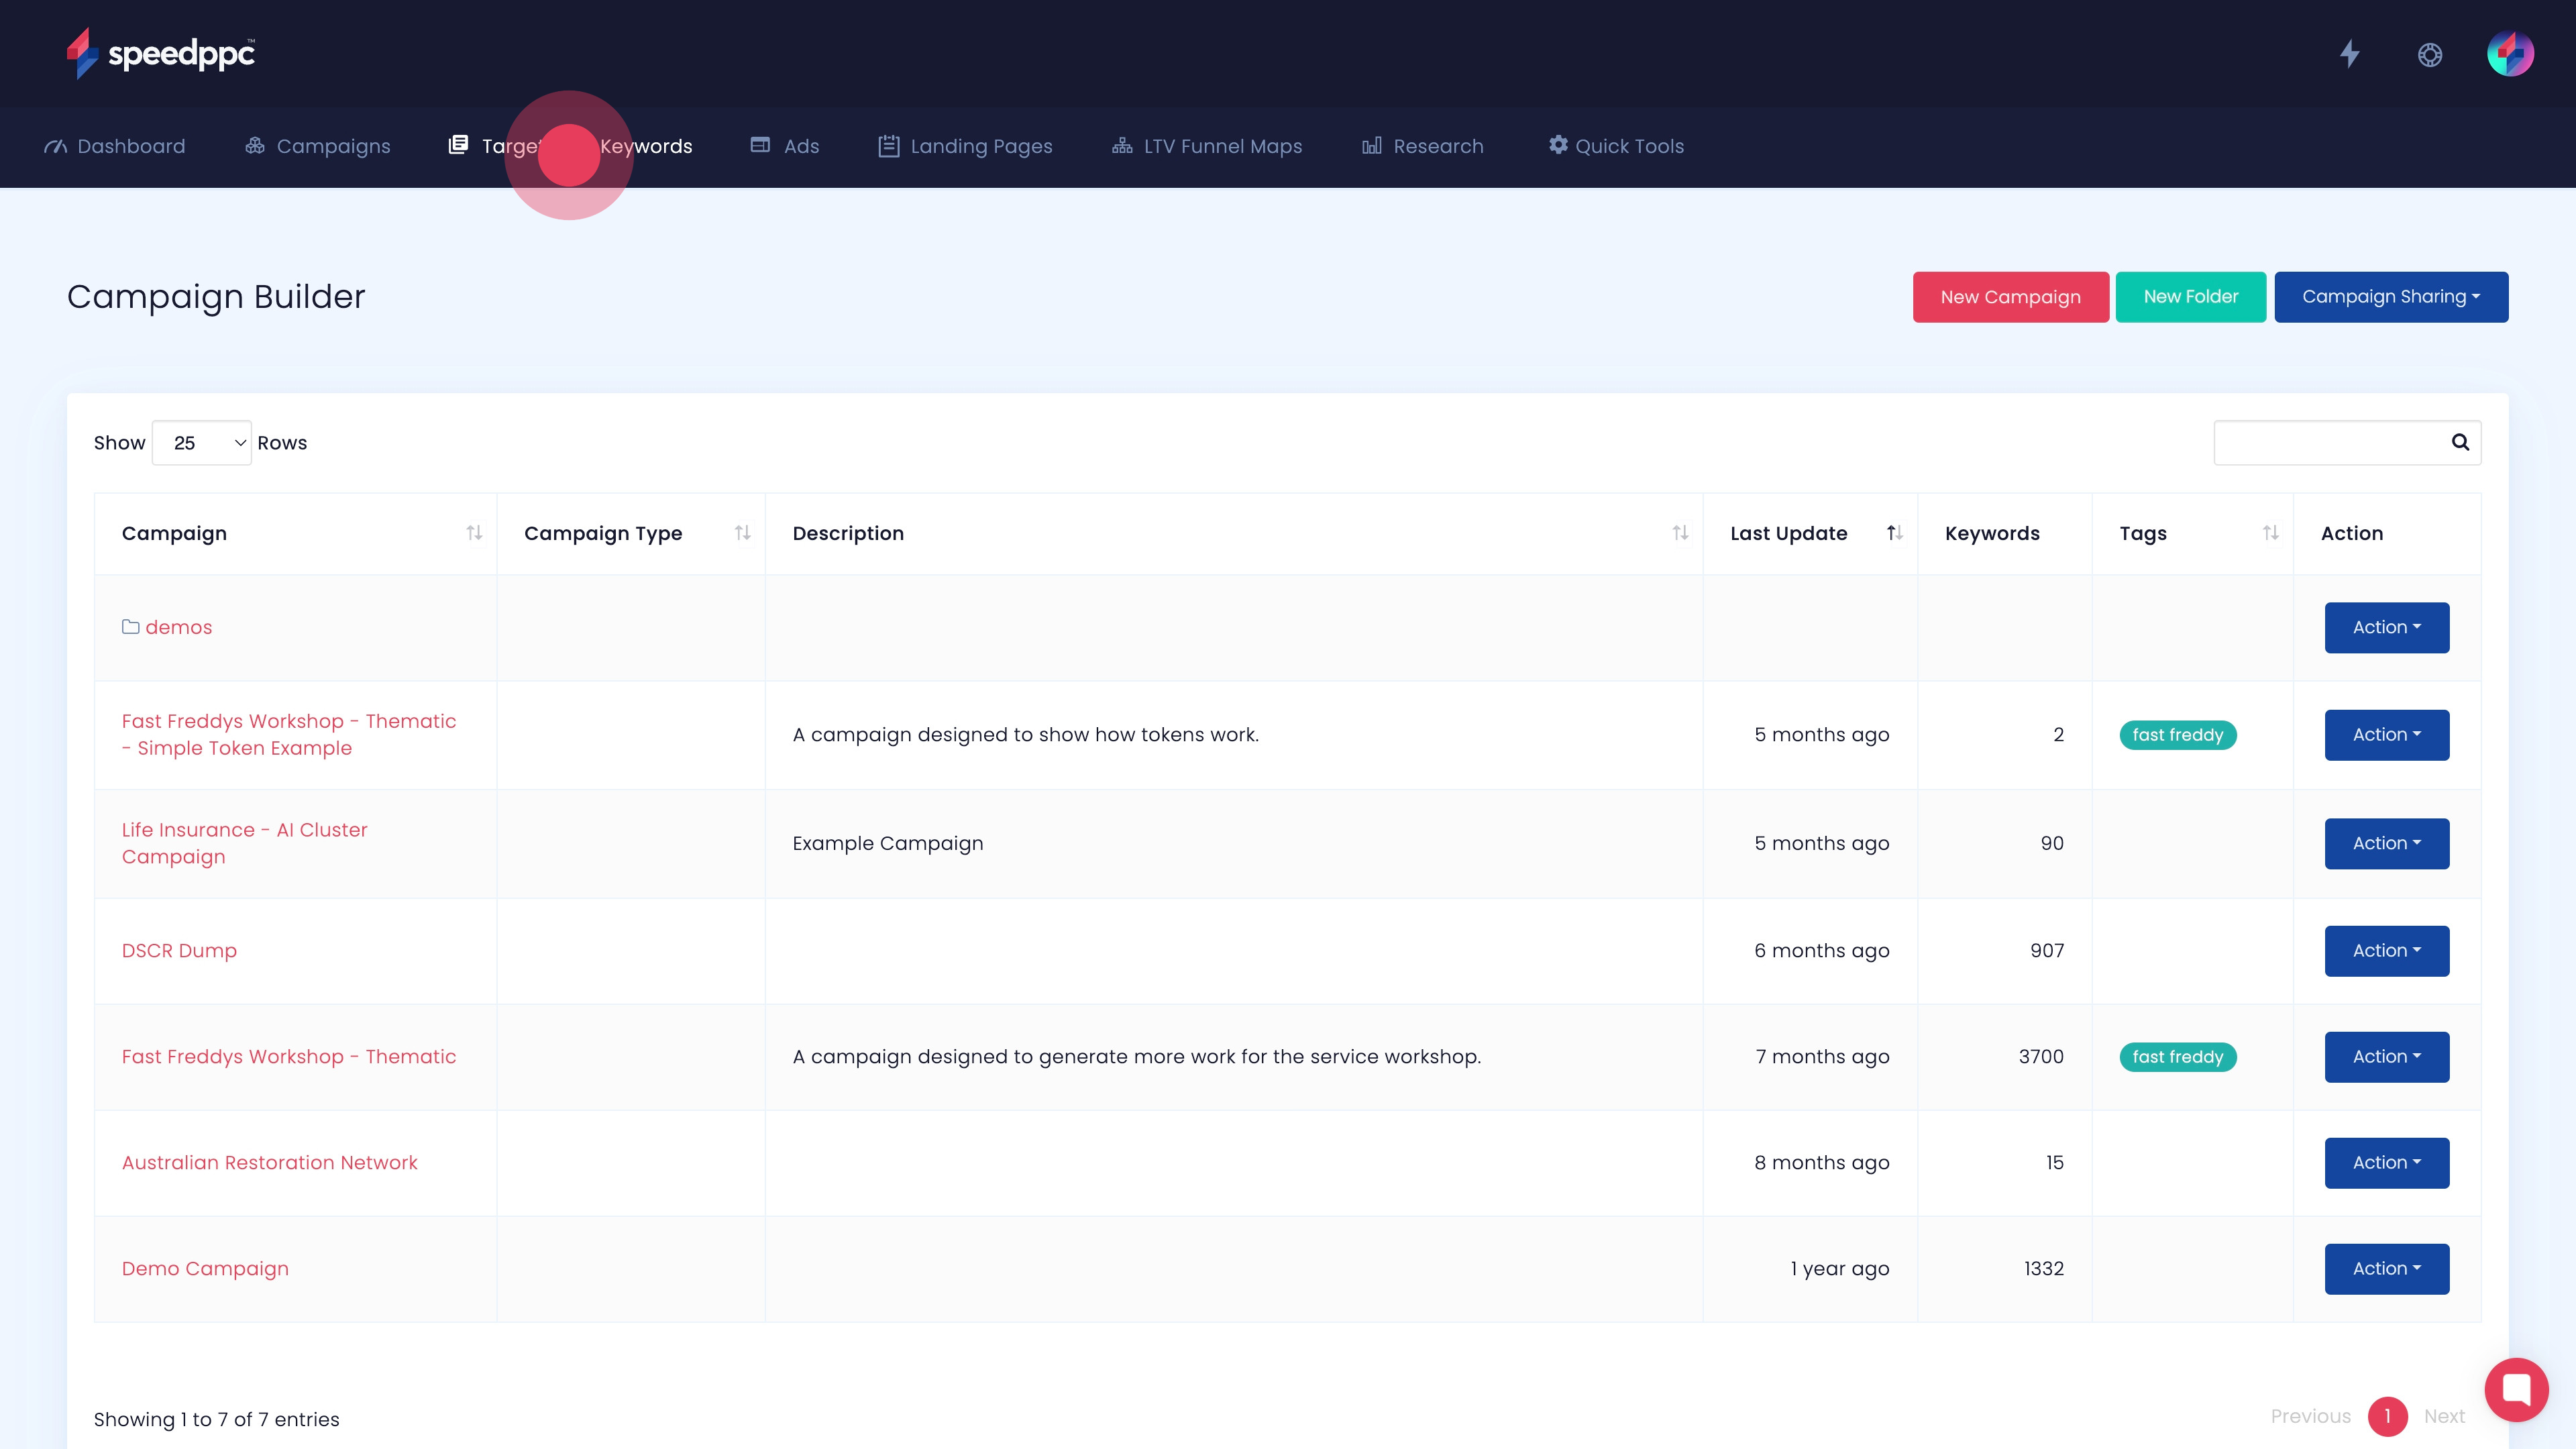Open the demos folder icon
This screenshot has height=1449, width=2576.
point(131,627)
